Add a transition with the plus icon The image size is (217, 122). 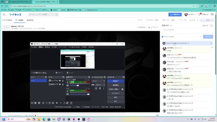96,88
